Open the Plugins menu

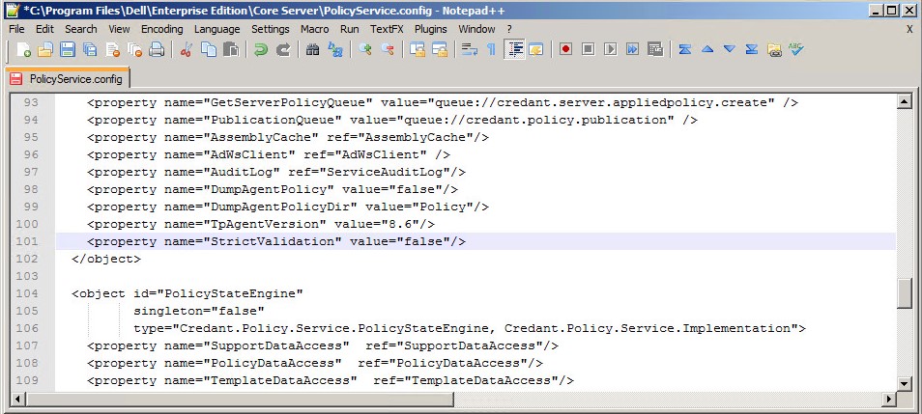430,29
